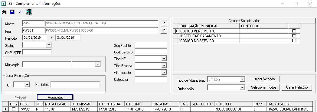317x112 pixels.
Task: Check the CODIGO DO SERVICO checkbox
Action: [x=294, y=41]
